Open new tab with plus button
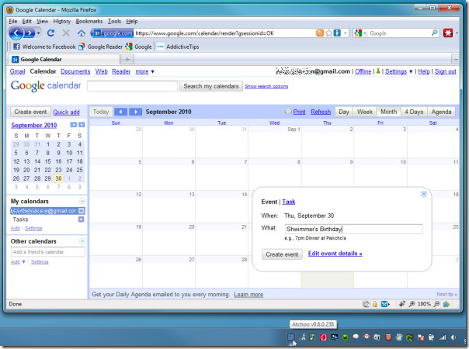The width and height of the screenshot is (469, 349). [127, 59]
